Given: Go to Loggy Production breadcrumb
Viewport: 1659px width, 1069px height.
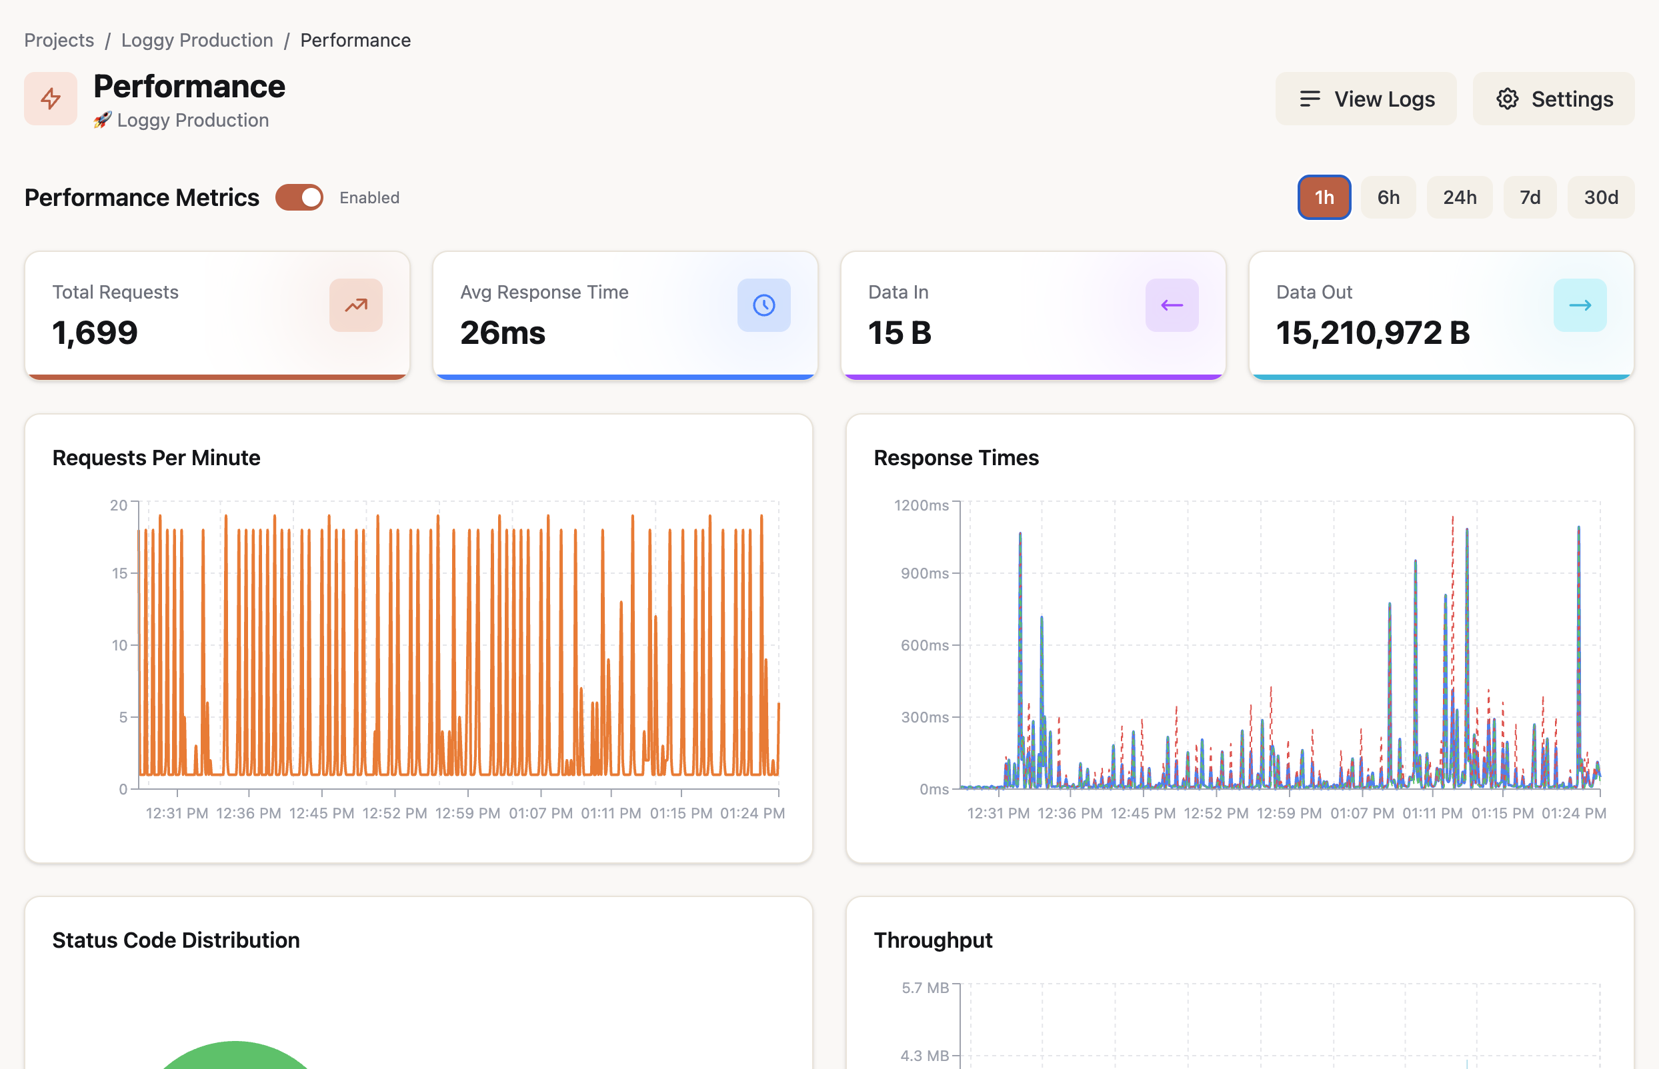Looking at the screenshot, I should coord(197,40).
